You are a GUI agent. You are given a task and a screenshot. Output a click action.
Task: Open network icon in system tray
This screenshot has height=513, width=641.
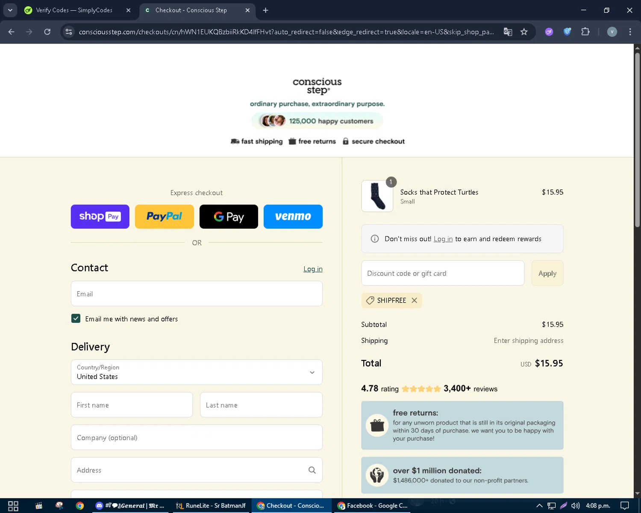click(552, 506)
